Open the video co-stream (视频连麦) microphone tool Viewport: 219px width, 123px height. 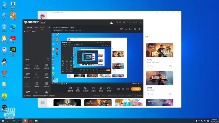pos(27,75)
